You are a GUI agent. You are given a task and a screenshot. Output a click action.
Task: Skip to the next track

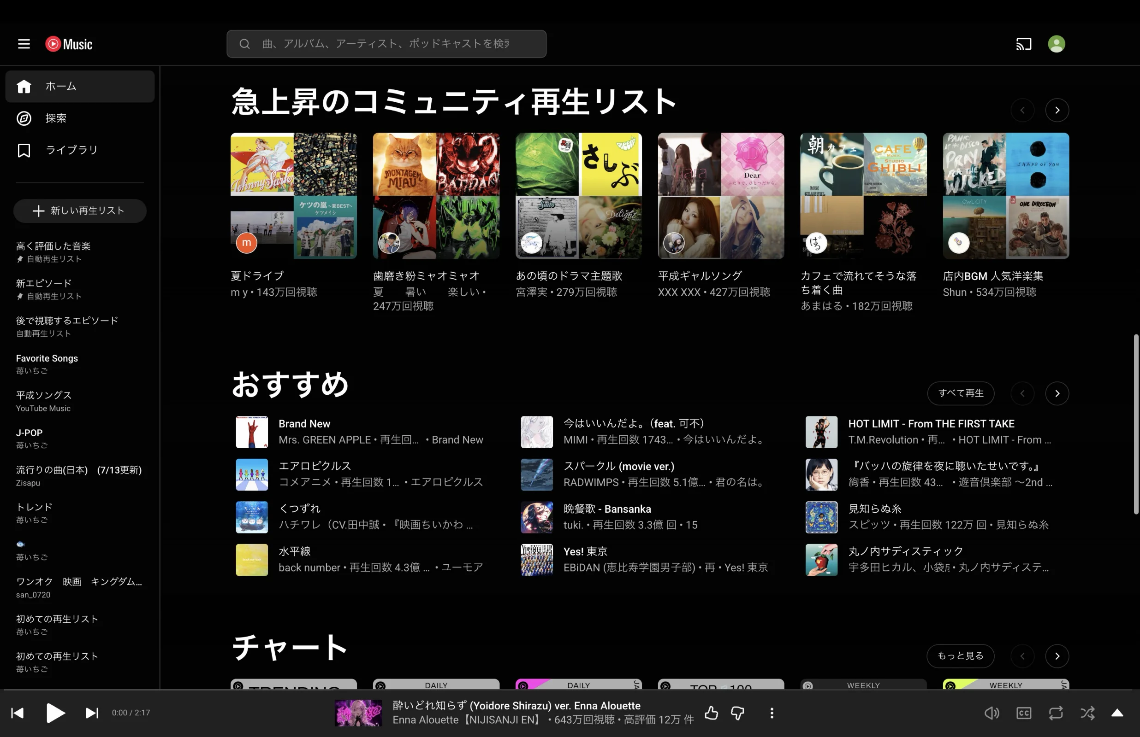tap(91, 713)
